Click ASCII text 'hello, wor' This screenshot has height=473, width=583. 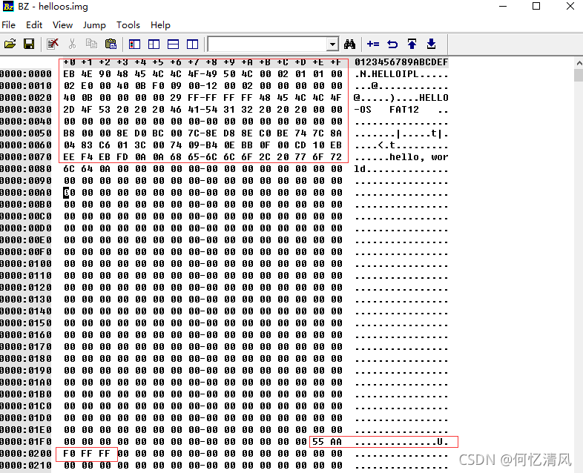418,157
